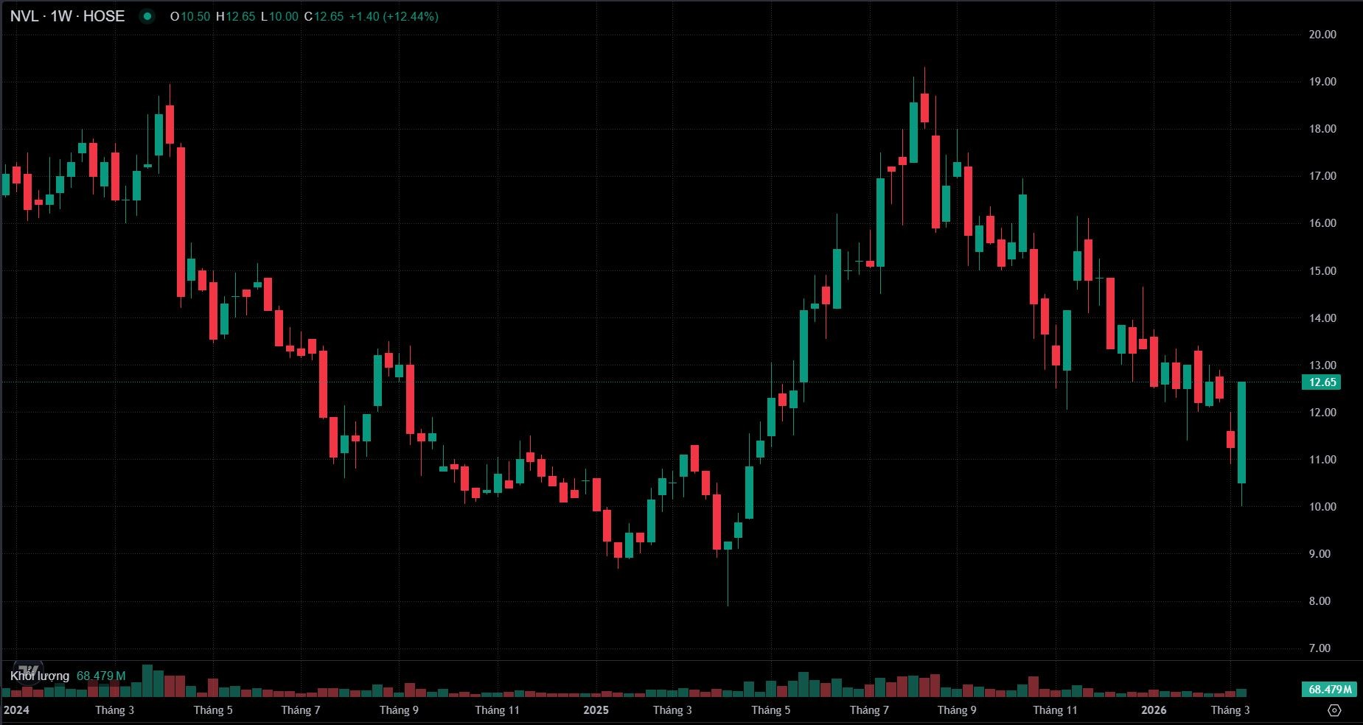Click the Tháng 9 time label for 2024
This screenshot has height=725, width=1363.
pyautogui.click(x=399, y=710)
